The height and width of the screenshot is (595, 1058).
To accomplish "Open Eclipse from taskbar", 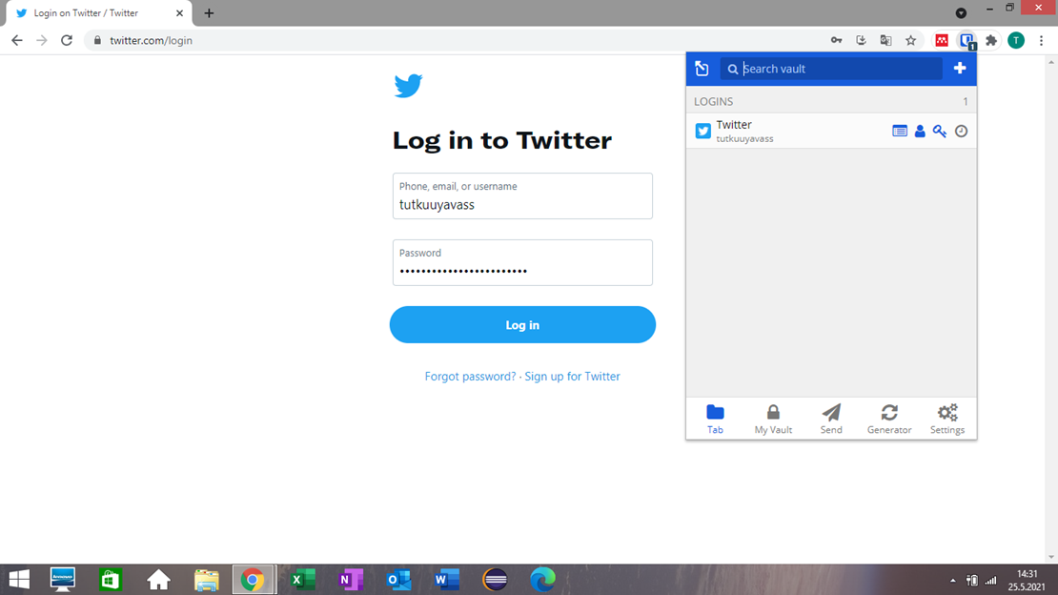I will tap(496, 580).
